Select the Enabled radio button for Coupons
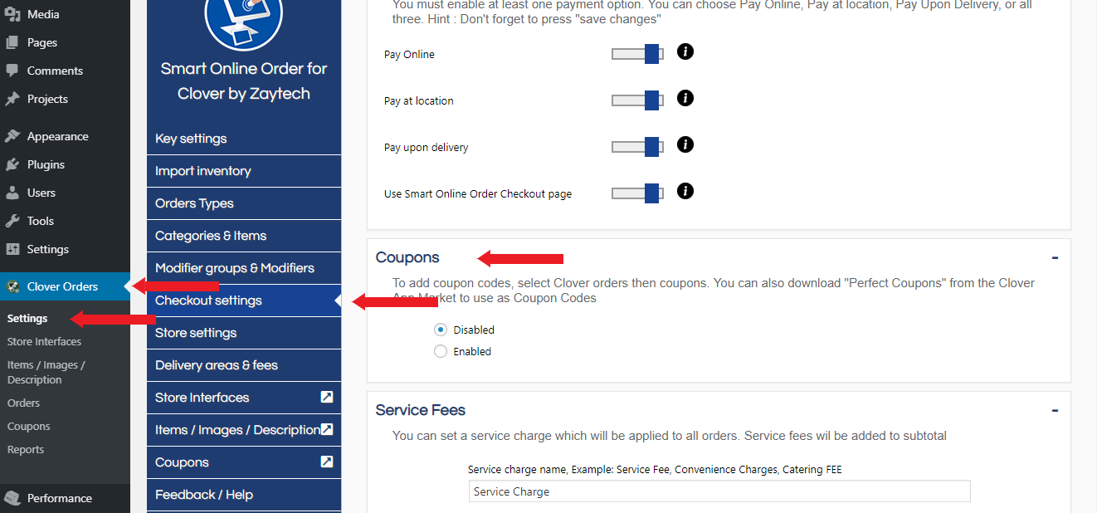Viewport: 1097px width, 513px height. tap(441, 352)
